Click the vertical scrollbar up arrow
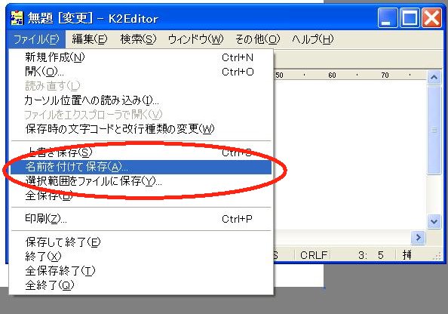Image resolution: width=448 pixels, height=314 pixels. pos(434,77)
